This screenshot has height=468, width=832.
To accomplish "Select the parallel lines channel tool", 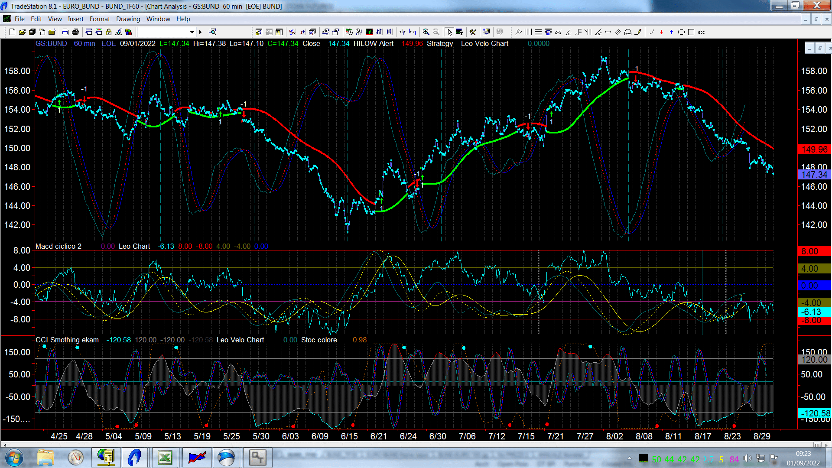I will point(618,32).
